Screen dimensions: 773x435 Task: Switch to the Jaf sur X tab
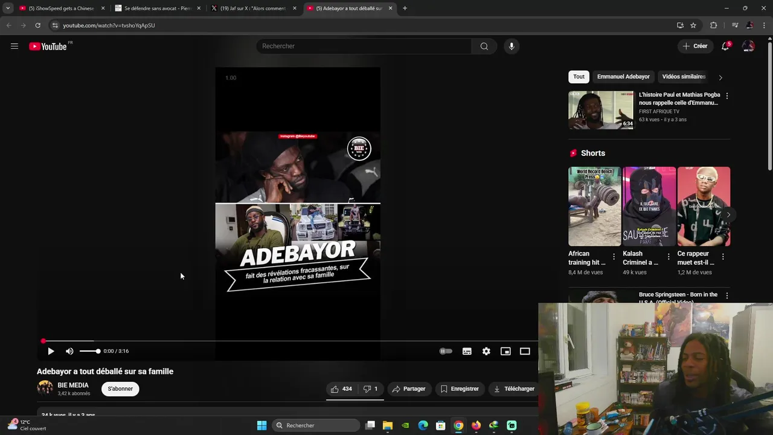coord(254,8)
